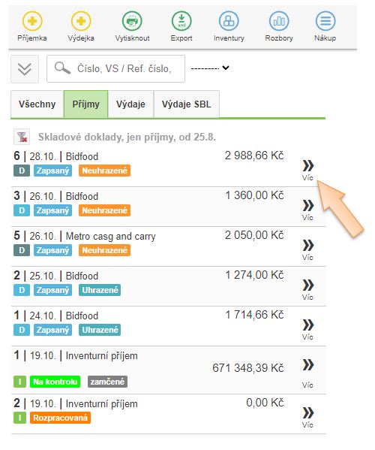Open the Rozbory chart icon
This screenshot has width=375, height=450.
click(279, 21)
